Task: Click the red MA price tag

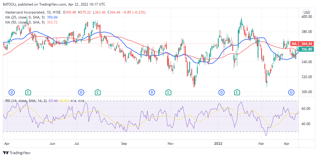Action: 294,44
